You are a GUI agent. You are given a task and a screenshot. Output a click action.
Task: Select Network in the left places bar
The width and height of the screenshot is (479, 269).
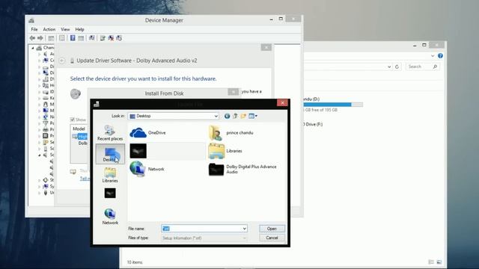click(x=110, y=217)
